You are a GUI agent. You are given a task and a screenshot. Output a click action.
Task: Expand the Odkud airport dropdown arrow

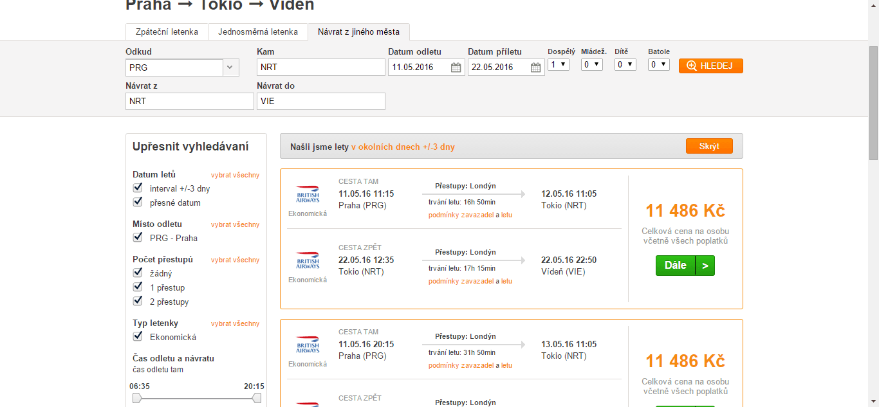click(231, 68)
